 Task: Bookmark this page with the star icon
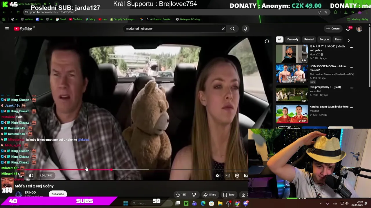[x=326, y=12]
